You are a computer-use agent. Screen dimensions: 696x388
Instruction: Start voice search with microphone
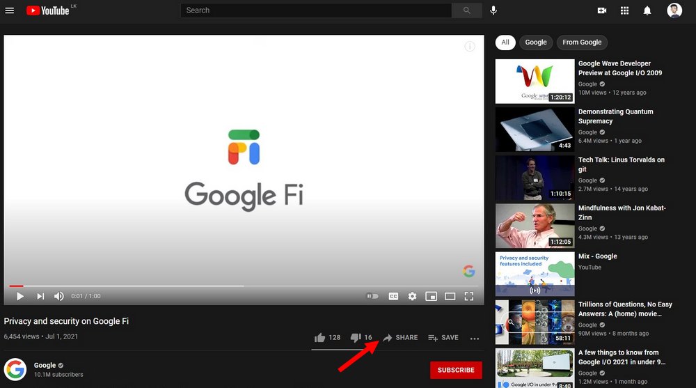pyautogui.click(x=493, y=10)
